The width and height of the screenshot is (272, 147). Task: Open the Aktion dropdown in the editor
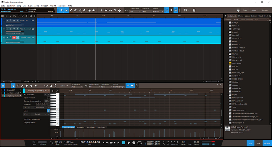point(64,86)
